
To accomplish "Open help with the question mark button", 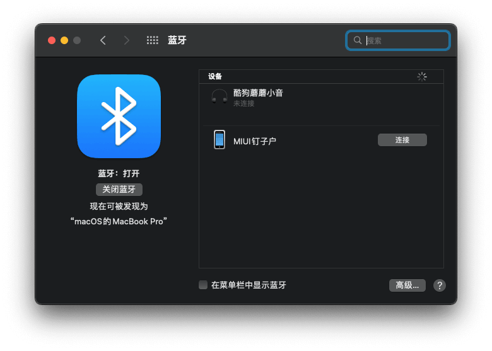I will pyautogui.click(x=439, y=285).
